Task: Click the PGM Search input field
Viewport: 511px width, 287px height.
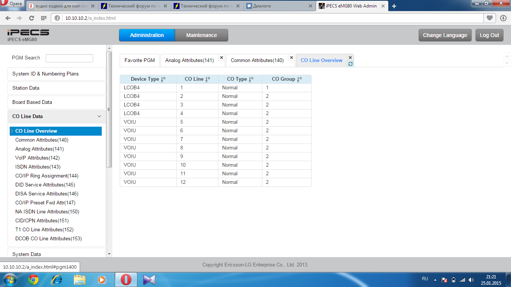Action: [x=69, y=58]
